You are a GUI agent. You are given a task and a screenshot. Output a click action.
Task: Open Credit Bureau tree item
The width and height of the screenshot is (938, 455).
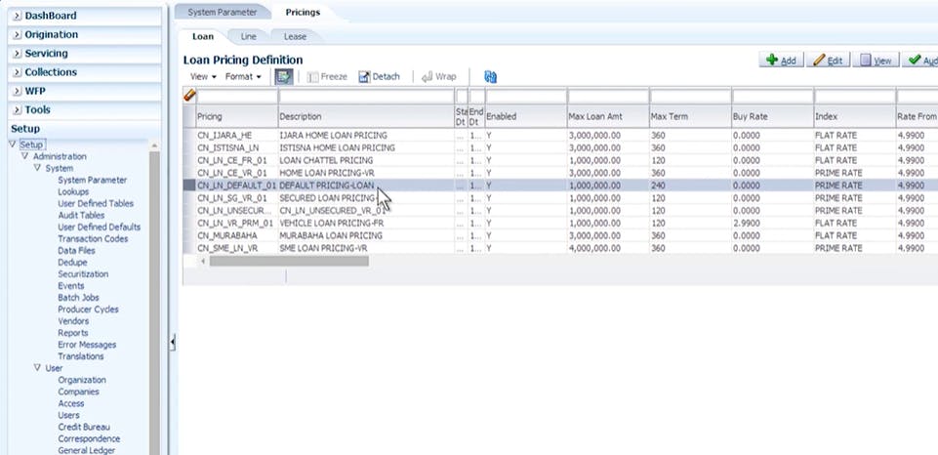click(84, 427)
